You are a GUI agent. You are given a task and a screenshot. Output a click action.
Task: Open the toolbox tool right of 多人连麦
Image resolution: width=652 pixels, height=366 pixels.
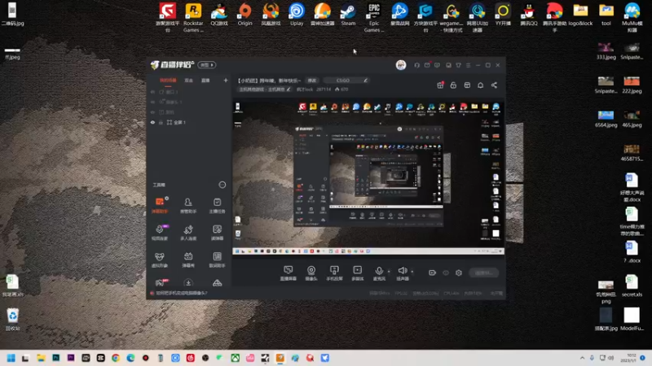point(217,233)
